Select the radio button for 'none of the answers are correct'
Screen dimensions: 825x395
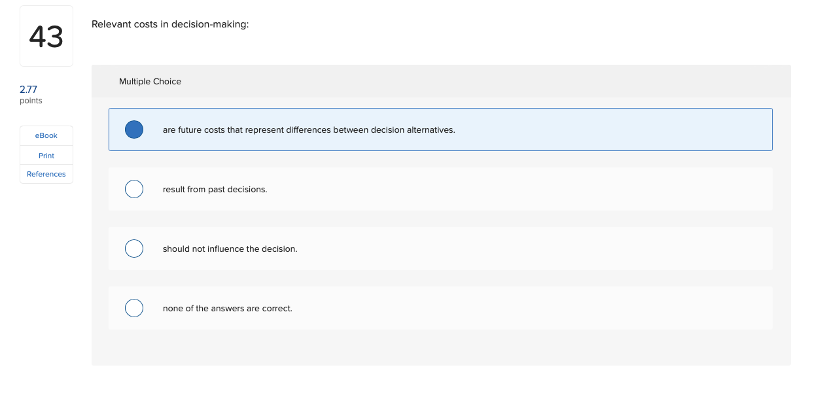pyautogui.click(x=134, y=308)
